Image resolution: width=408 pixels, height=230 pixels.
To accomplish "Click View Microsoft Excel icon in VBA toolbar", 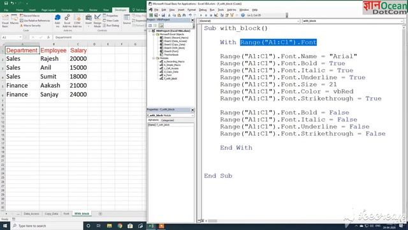I will (151, 15).
